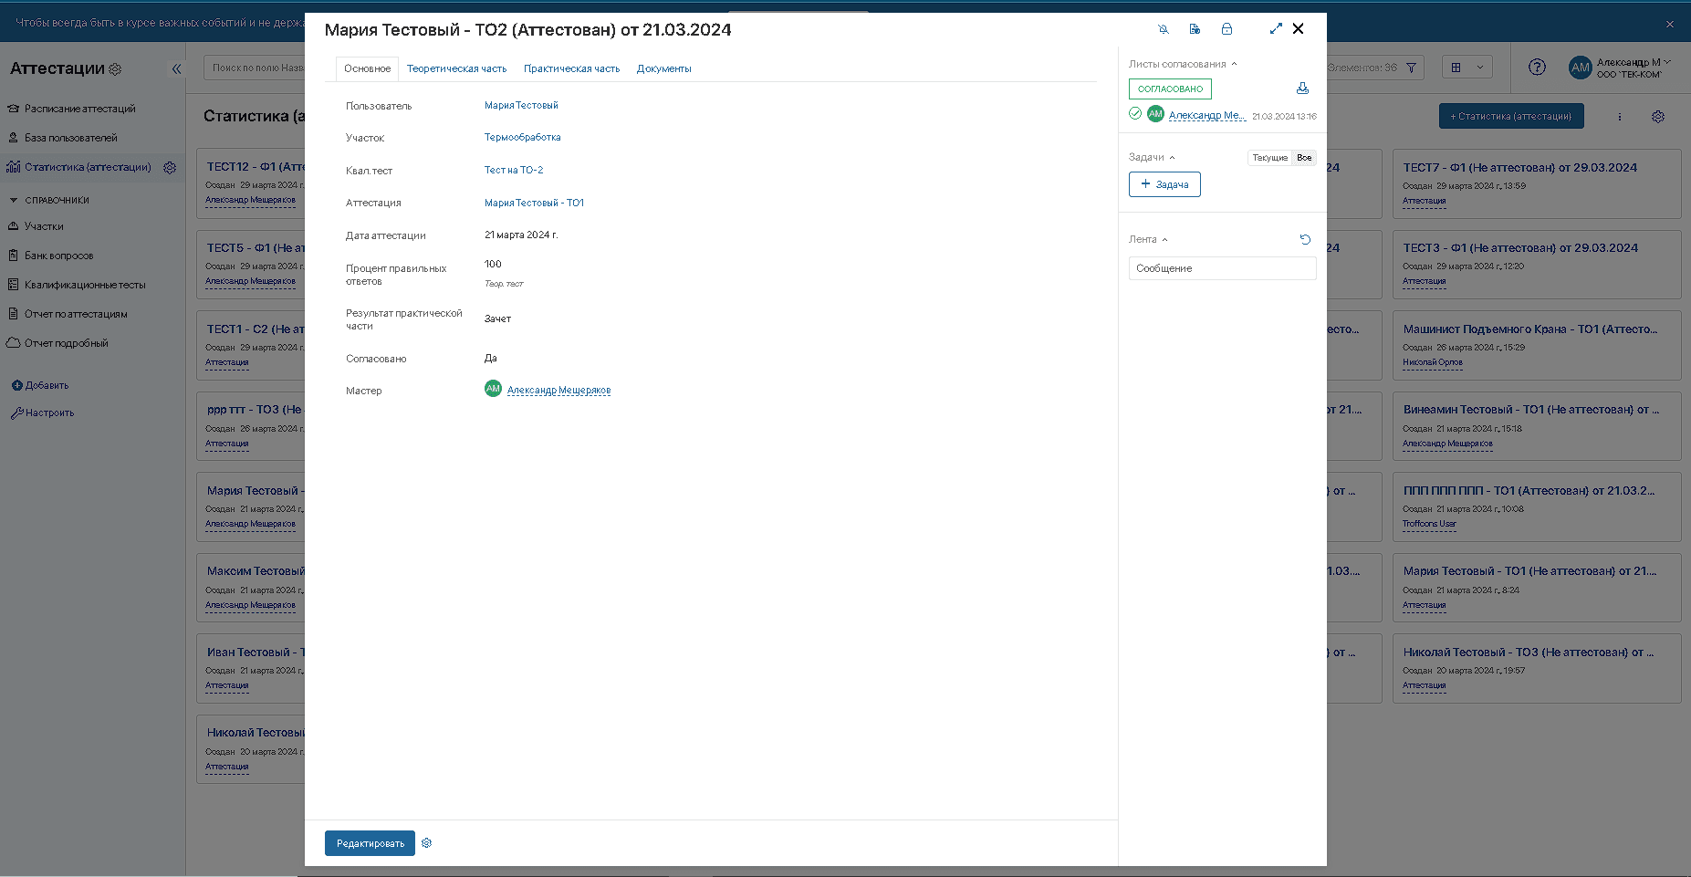Open the Тест на ТО-2 link
The width and height of the screenshot is (1691, 877).
513,170
